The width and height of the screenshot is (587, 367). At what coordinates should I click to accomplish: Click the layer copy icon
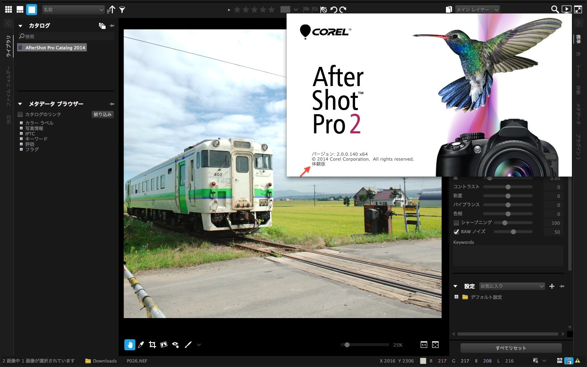(449, 9)
